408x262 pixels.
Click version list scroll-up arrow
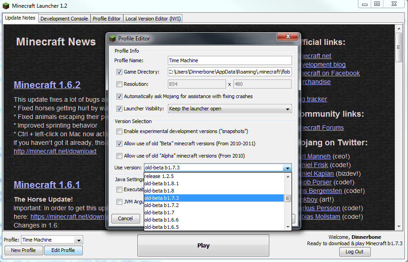288,177
